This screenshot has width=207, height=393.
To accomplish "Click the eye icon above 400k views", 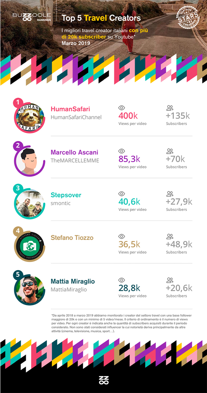I will point(122,108).
